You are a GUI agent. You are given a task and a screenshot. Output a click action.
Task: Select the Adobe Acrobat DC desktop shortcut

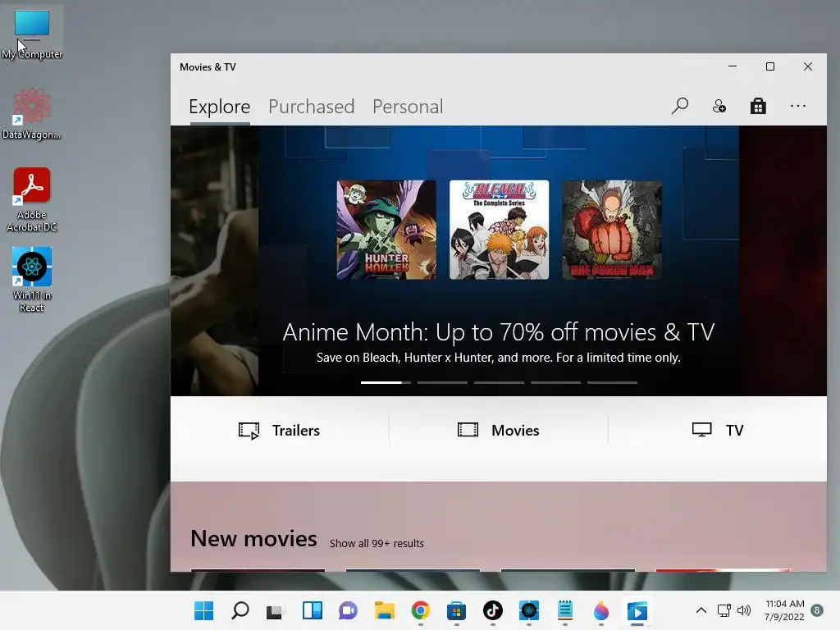pyautogui.click(x=32, y=200)
